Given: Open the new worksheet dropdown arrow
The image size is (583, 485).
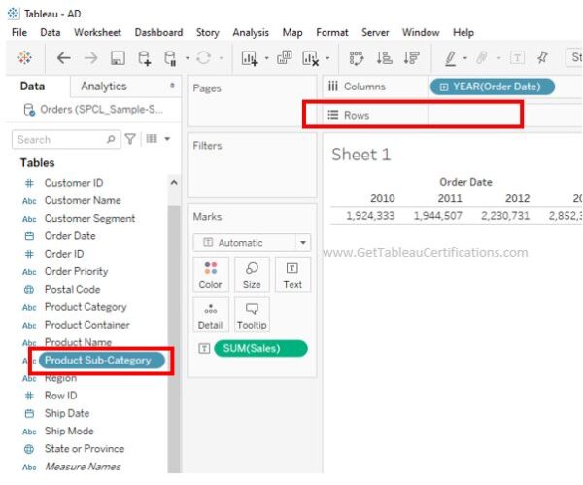Looking at the screenshot, I should click(266, 58).
